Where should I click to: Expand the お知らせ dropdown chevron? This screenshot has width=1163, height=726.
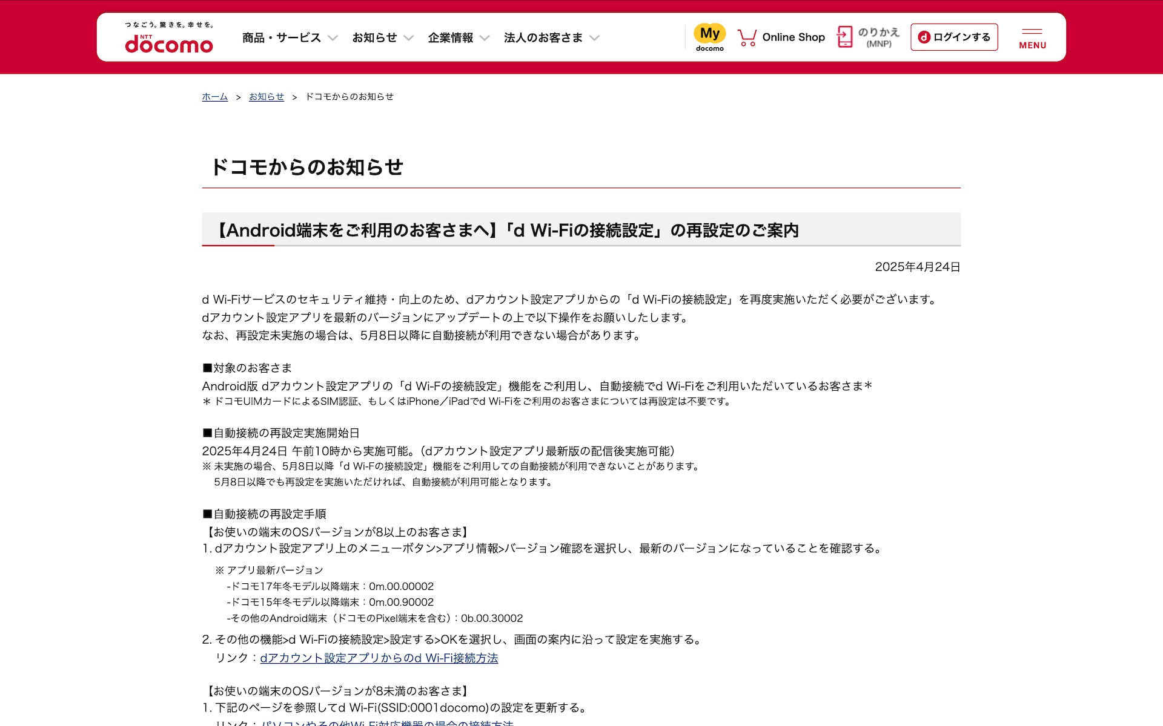pyautogui.click(x=409, y=38)
